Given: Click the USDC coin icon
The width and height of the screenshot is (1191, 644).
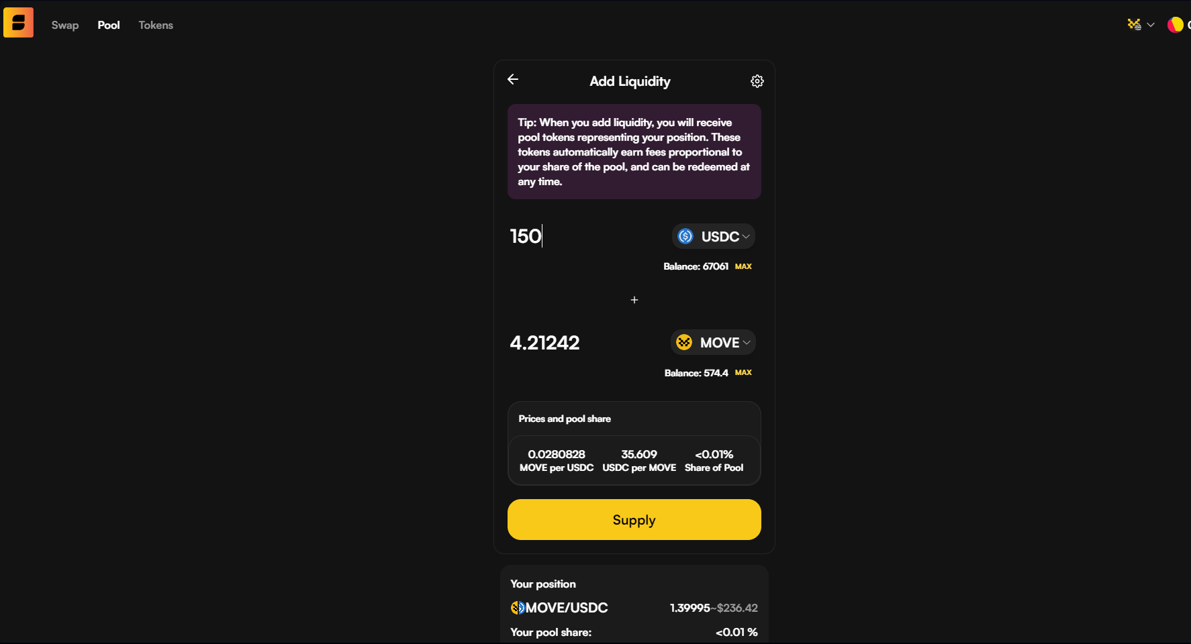Looking at the screenshot, I should (x=685, y=236).
